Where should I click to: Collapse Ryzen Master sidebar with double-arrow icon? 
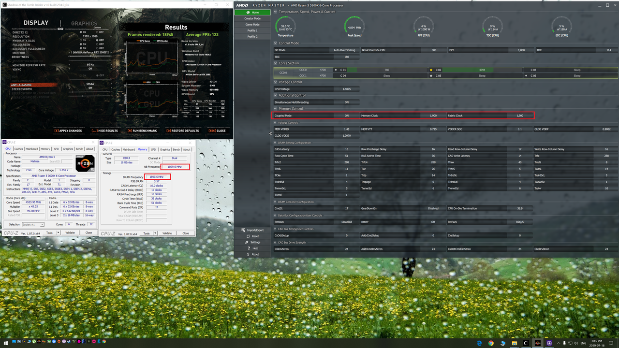tap(270, 133)
